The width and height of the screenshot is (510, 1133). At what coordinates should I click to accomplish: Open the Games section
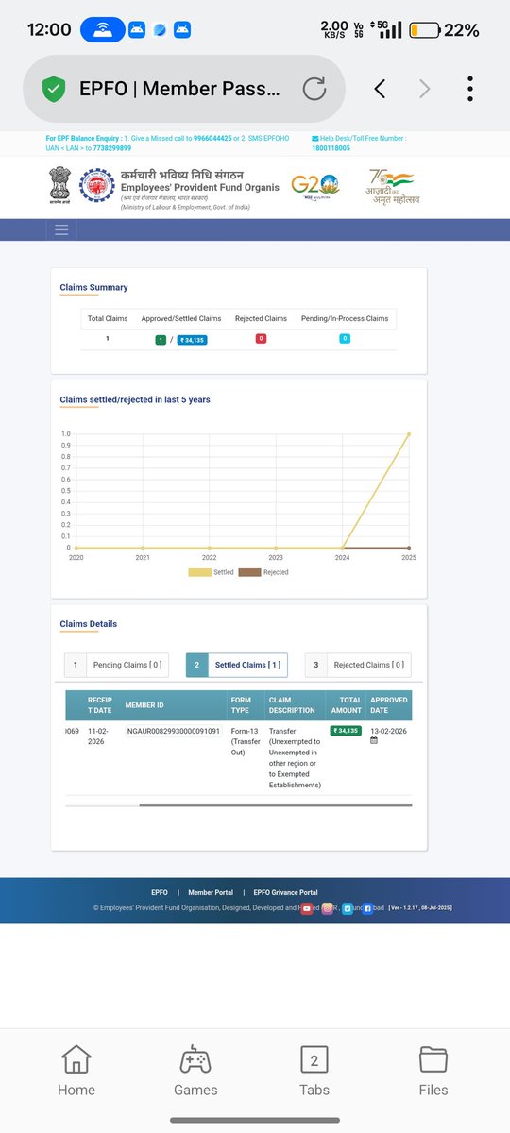click(195, 1071)
